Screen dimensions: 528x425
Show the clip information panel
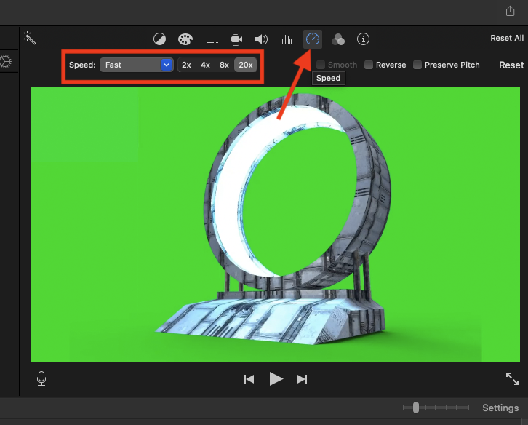pyautogui.click(x=364, y=39)
